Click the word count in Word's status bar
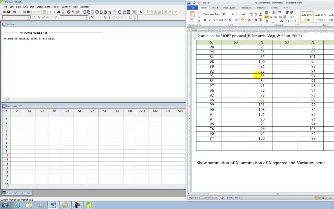 click(x=210, y=198)
